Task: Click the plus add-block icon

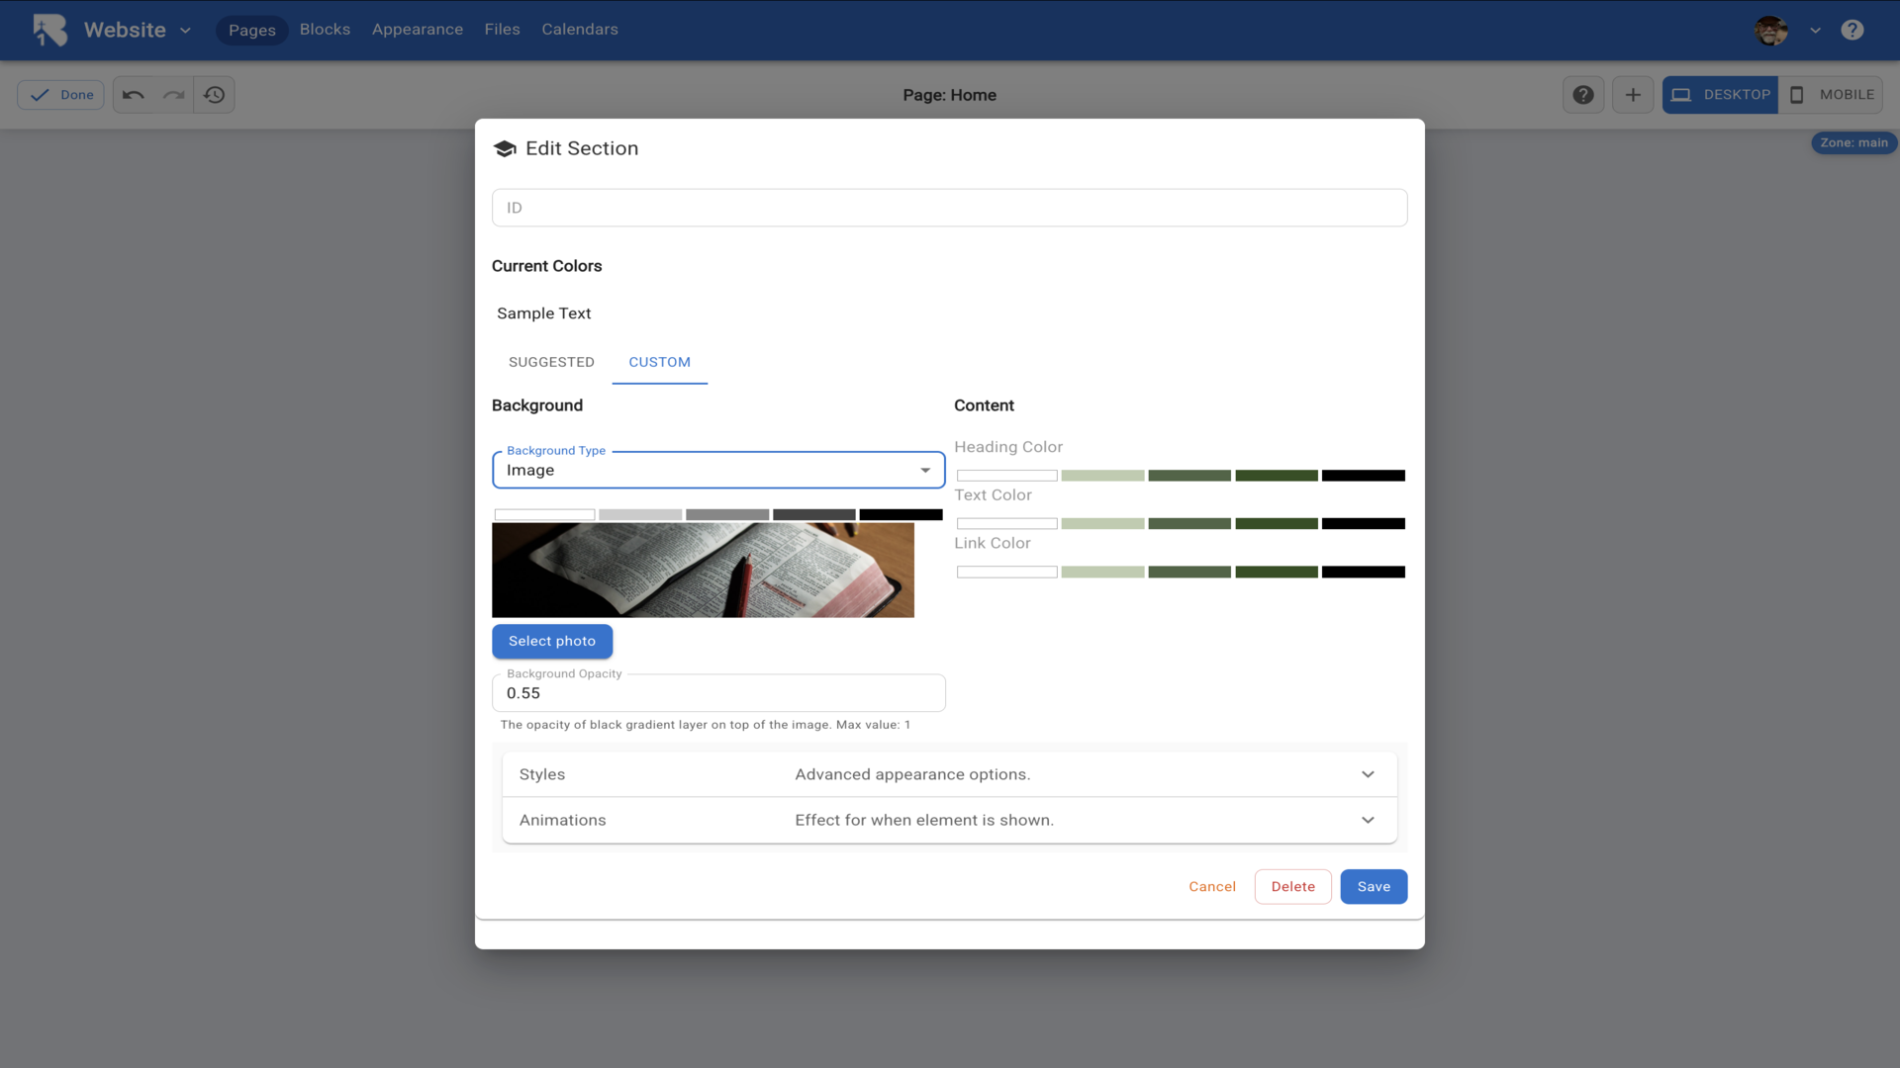Action: (1633, 95)
